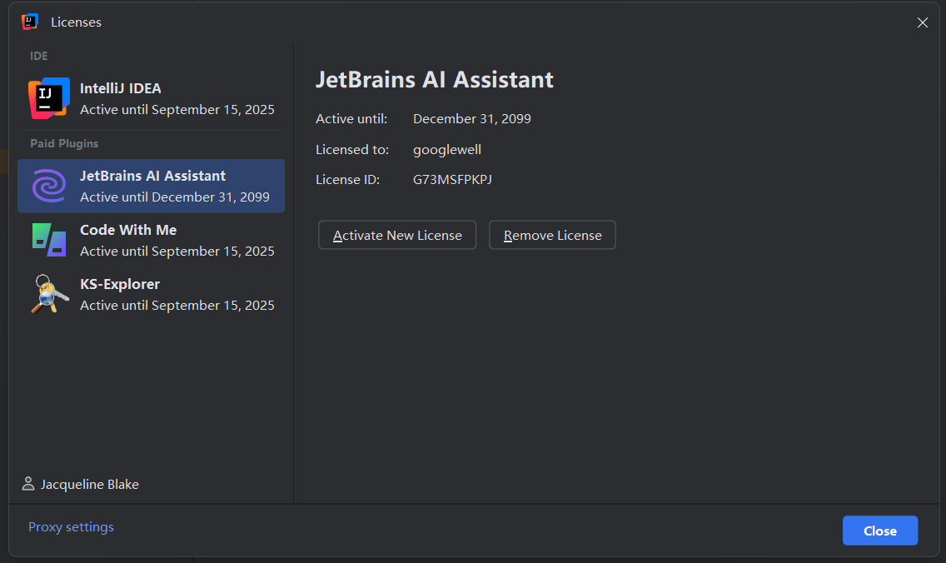This screenshot has height=563, width=946.
Task: Close the Licenses dialog with the X icon
Action: click(923, 22)
